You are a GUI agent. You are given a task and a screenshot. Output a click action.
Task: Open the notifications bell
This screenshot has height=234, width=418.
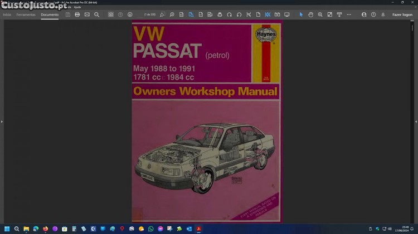click(383, 14)
